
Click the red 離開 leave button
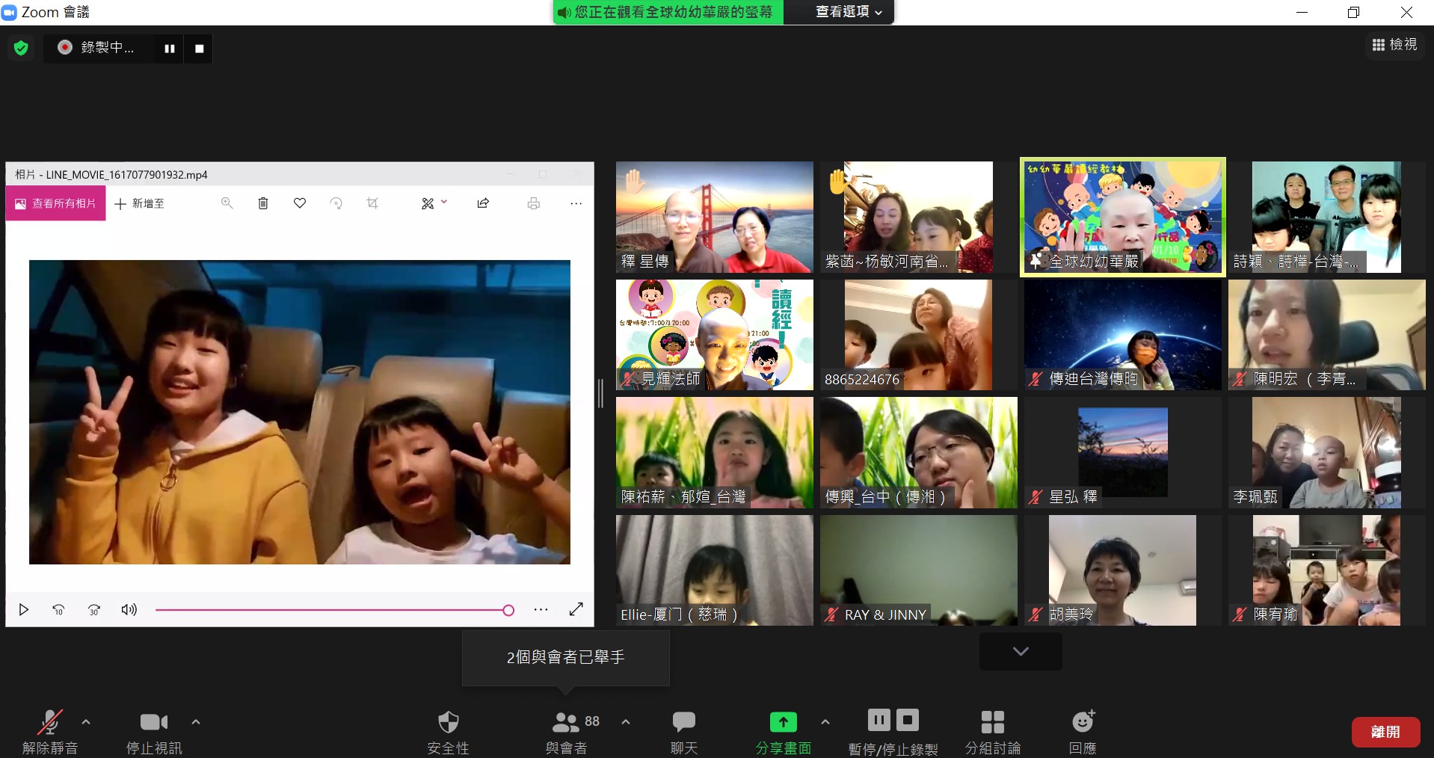[1385, 732]
